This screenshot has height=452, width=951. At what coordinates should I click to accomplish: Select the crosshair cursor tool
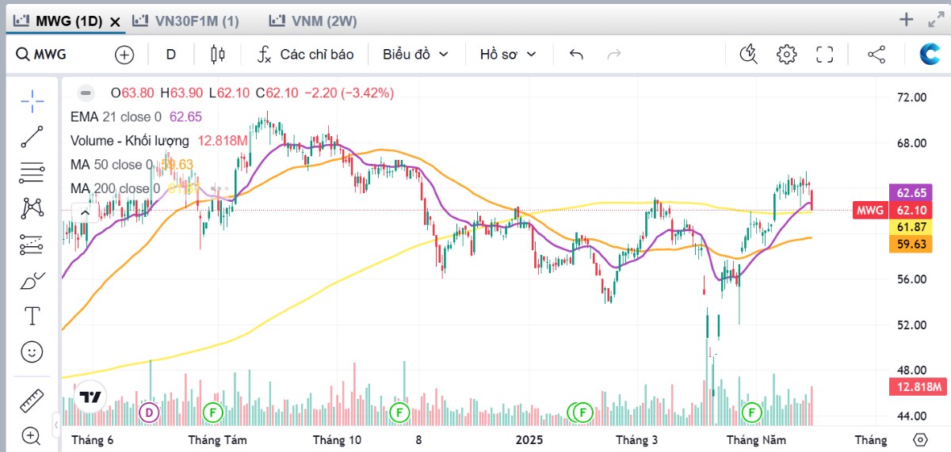32,100
